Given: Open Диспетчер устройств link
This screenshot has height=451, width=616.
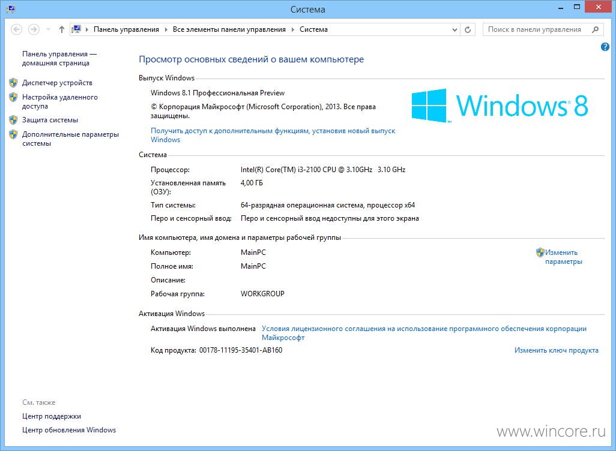Looking at the screenshot, I should (58, 83).
